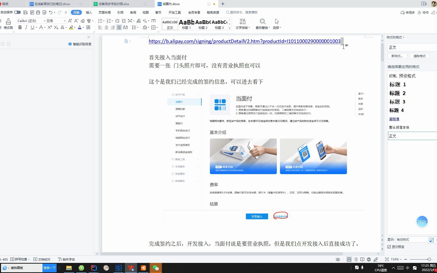Select the Format Painter brush
This screenshot has width=437, height=273.
click(x=8, y=24)
